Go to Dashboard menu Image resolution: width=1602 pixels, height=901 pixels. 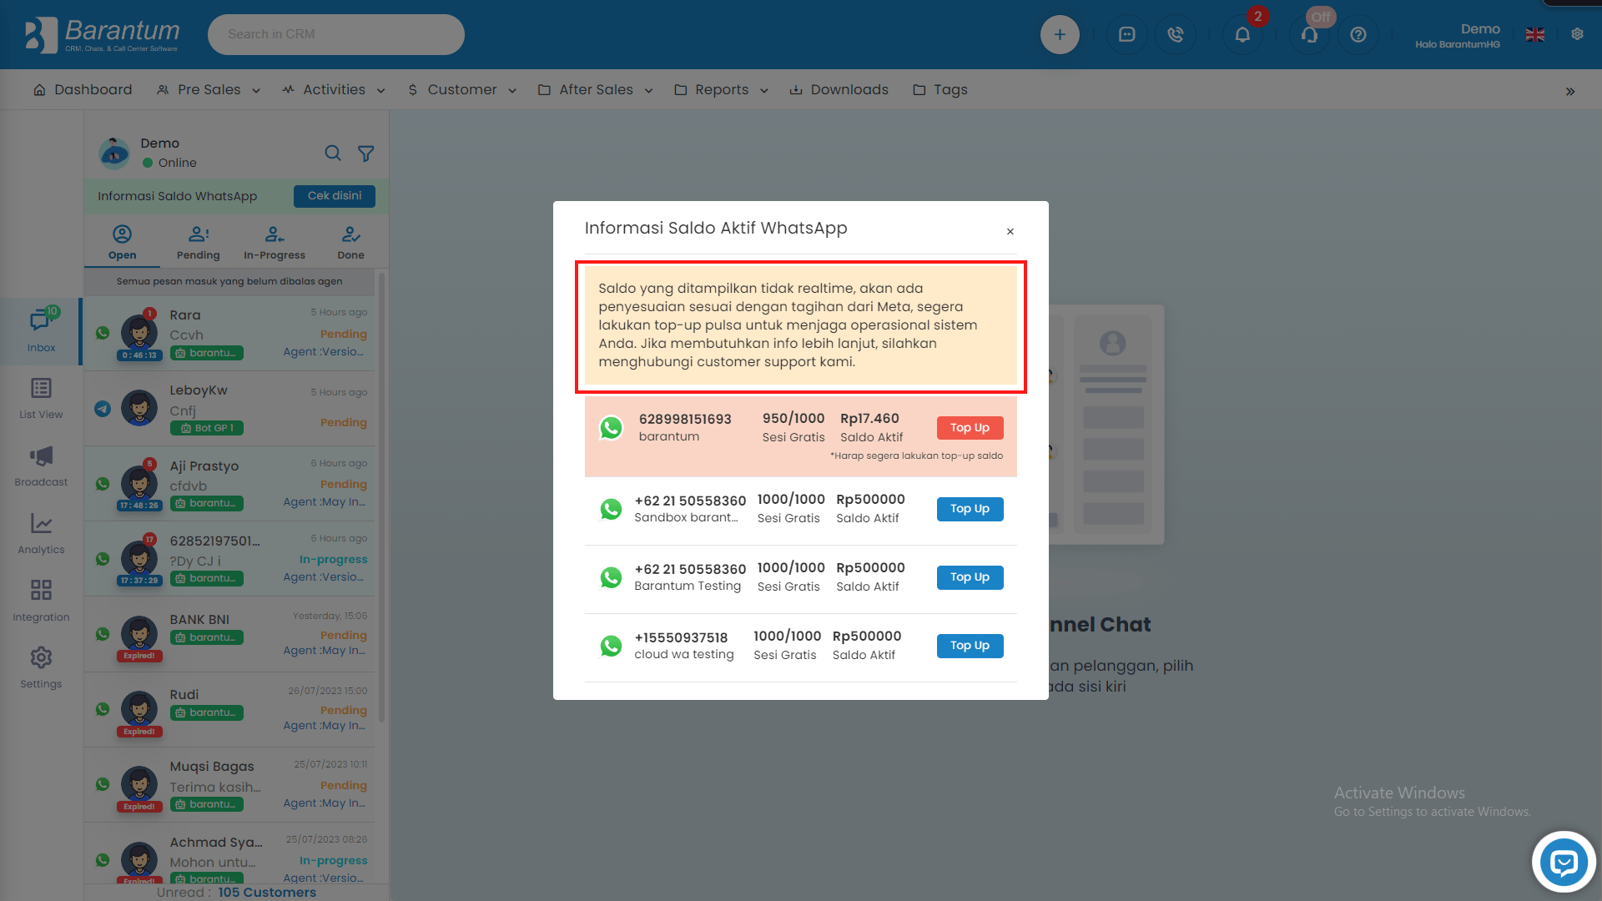[83, 89]
